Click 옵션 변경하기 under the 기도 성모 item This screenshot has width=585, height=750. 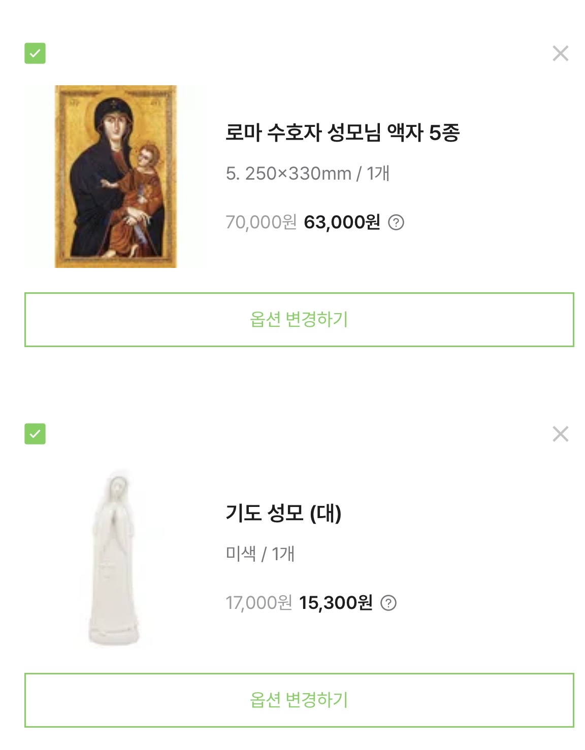coord(299,700)
